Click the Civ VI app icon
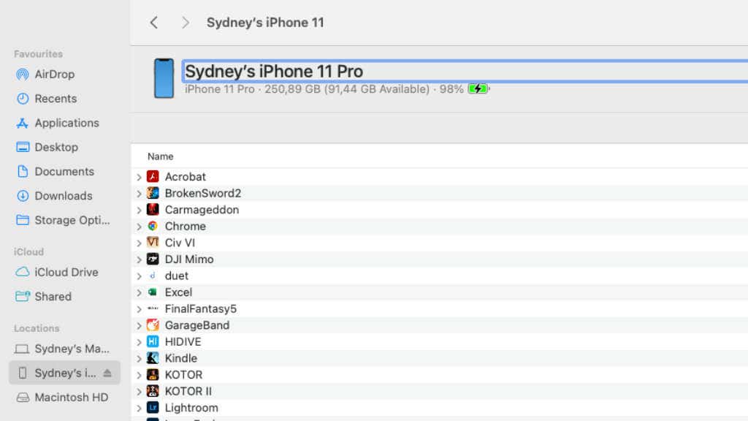Image resolution: width=748 pixels, height=421 pixels. [153, 243]
